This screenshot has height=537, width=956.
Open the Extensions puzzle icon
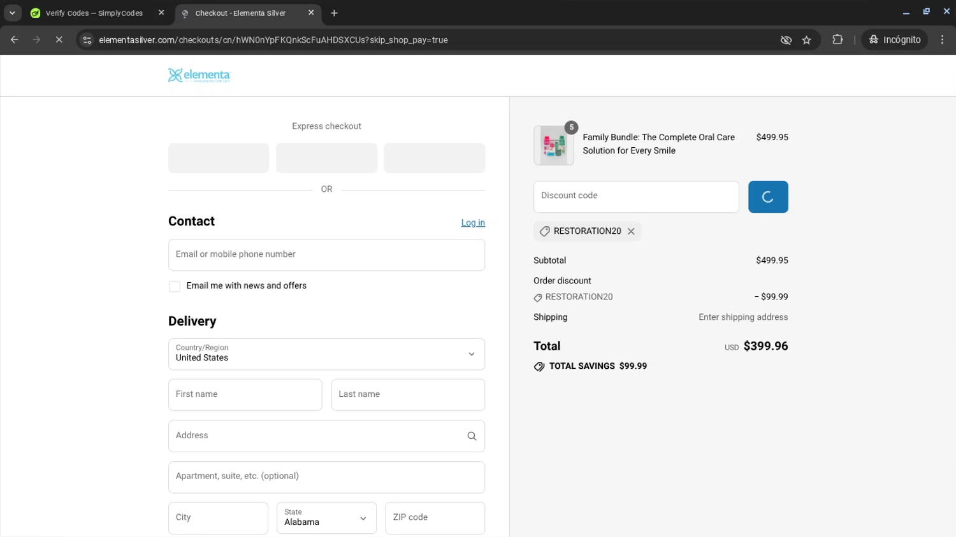point(837,39)
